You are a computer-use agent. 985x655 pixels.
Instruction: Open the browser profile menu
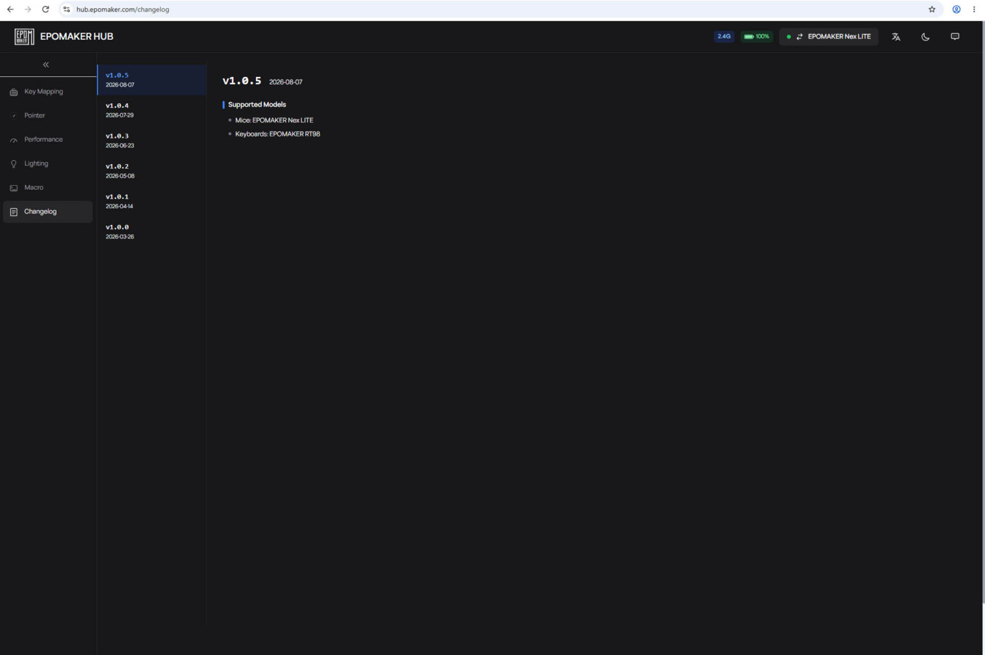pos(956,10)
